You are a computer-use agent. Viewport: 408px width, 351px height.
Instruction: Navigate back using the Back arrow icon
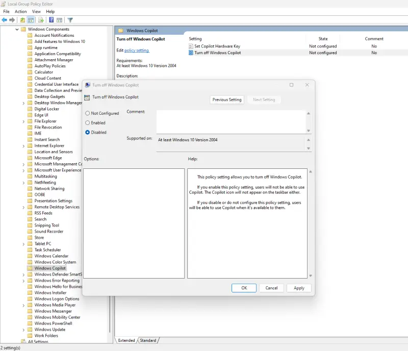pyautogui.click(x=4, y=19)
